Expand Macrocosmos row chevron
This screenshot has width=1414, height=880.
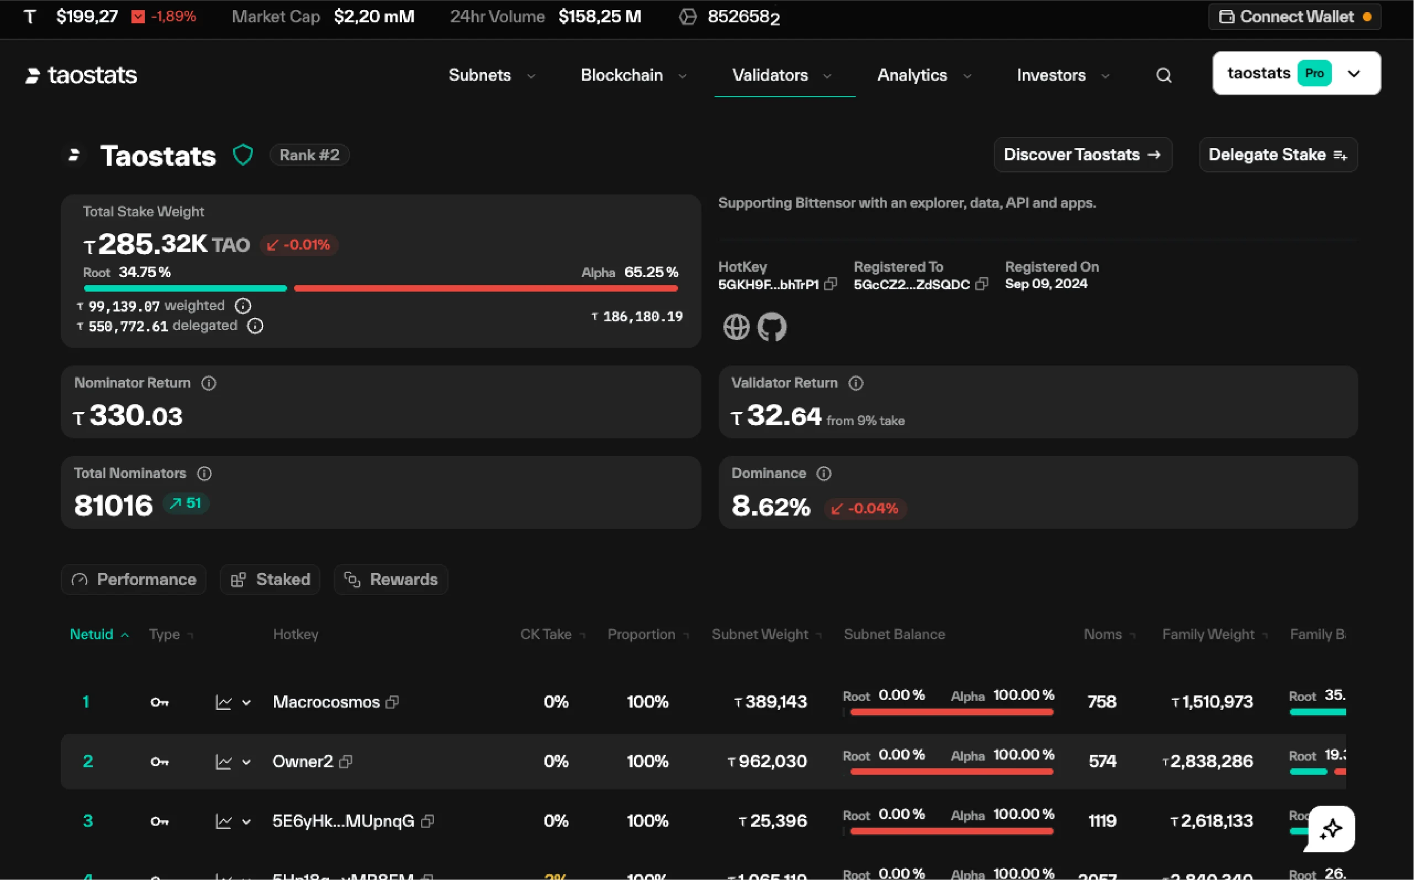click(x=246, y=702)
